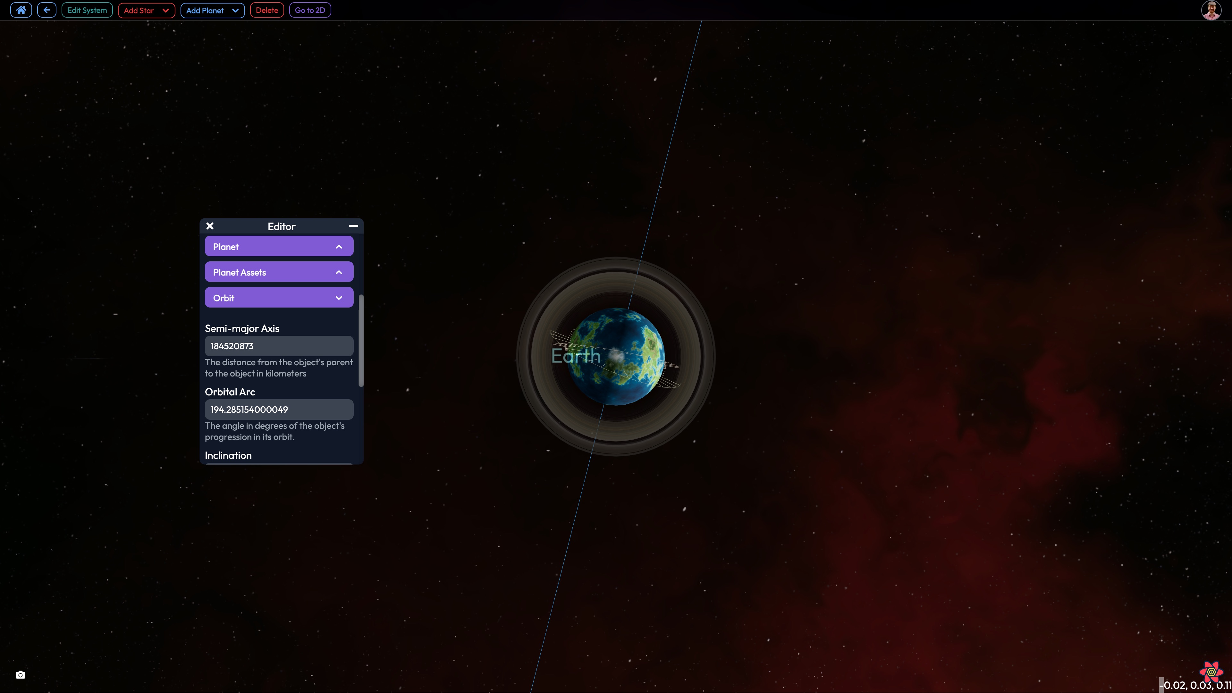Click the Add Star button
This screenshot has height=693, width=1232.
coord(139,10)
